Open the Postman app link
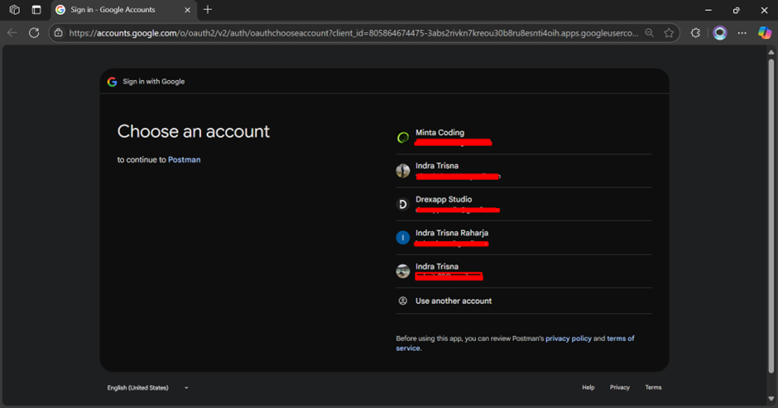Screen dimensions: 778x408 coord(184,160)
